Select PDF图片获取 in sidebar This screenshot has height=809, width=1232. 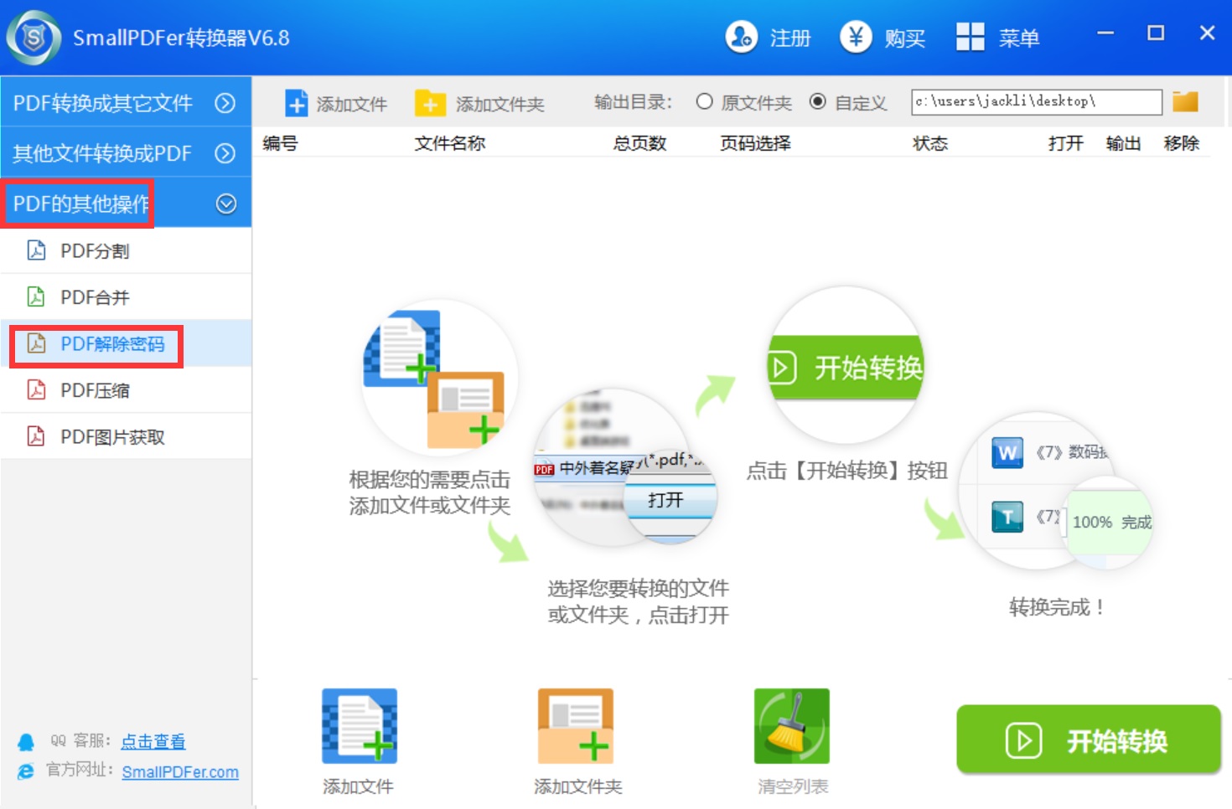tap(126, 436)
